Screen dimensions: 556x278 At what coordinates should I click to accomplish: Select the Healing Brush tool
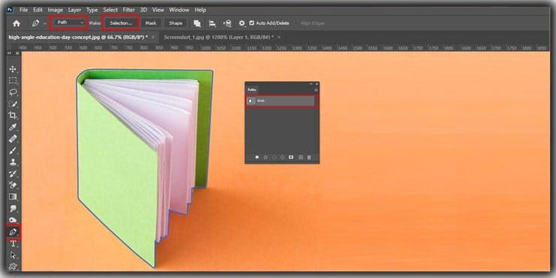pos(13,138)
